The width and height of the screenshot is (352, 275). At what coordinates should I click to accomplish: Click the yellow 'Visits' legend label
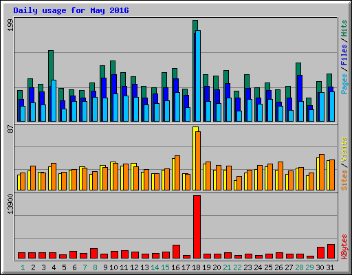pyautogui.click(x=344, y=149)
